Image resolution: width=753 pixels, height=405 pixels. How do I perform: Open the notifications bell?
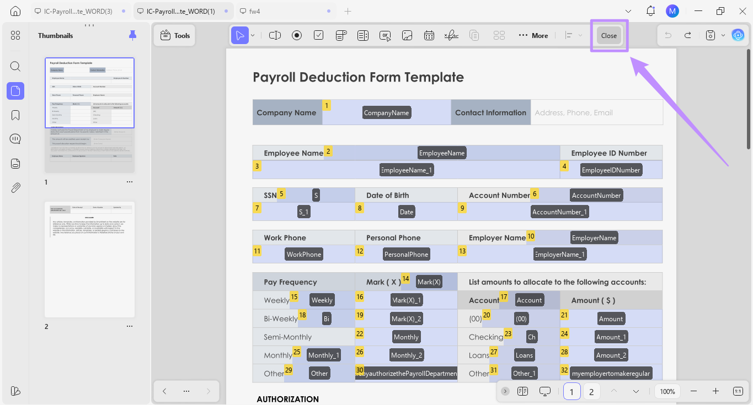(x=650, y=11)
